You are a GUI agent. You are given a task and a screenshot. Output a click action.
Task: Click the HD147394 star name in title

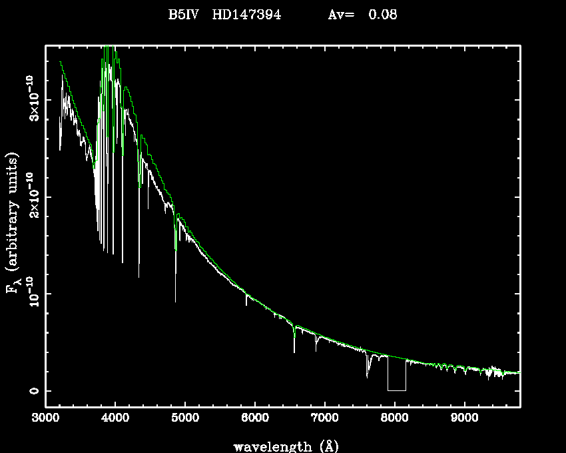tap(246, 15)
